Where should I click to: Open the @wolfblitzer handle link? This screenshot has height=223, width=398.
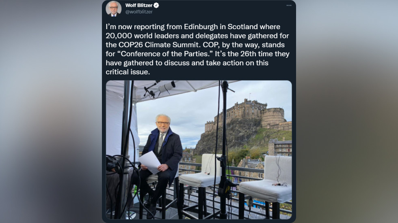pyautogui.click(x=139, y=12)
